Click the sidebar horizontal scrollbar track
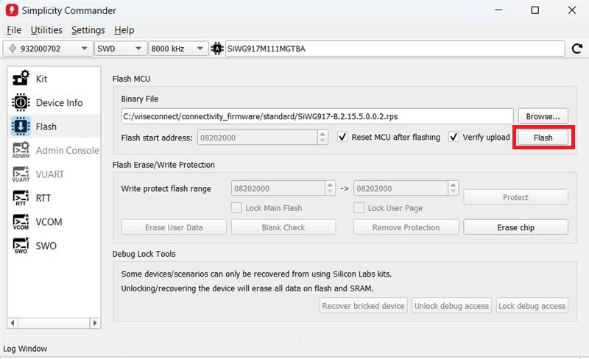The width and height of the screenshot is (589, 359). tap(54, 323)
